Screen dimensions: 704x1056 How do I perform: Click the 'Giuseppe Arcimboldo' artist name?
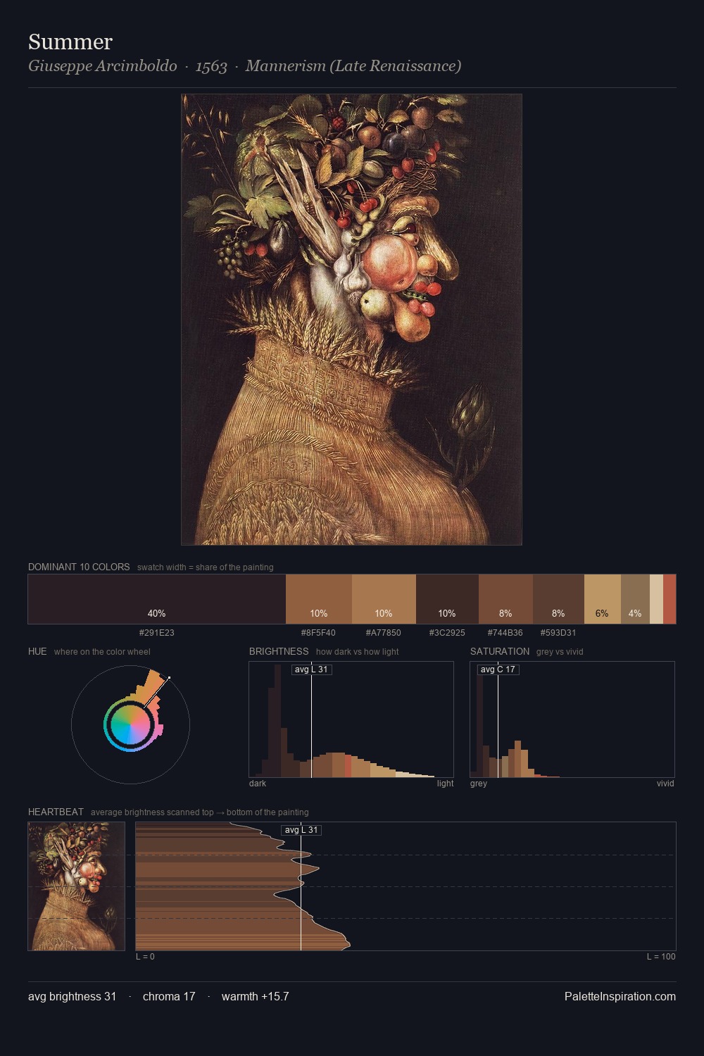(x=103, y=66)
